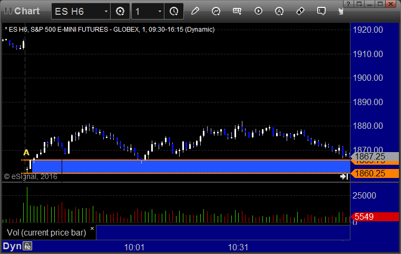Click the Dyn lock icon
This screenshot has width=401, height=254.
(x=27, y=246)
